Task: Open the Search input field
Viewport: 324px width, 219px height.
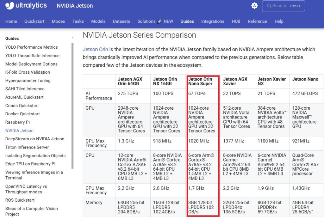Action: [x=283, y=6]
